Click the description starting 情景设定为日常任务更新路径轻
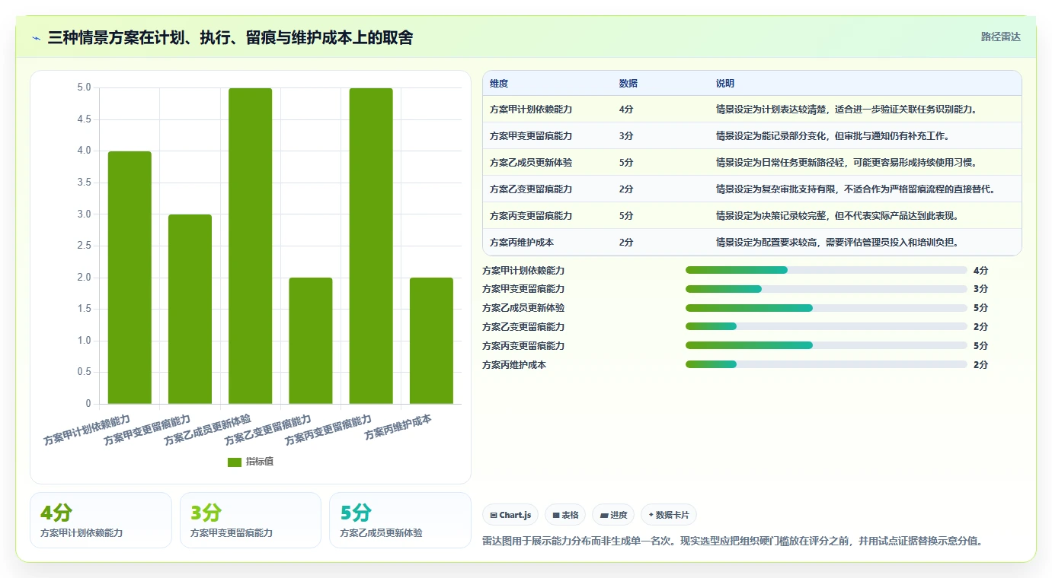1052x578 pixels. pos(846,163)
